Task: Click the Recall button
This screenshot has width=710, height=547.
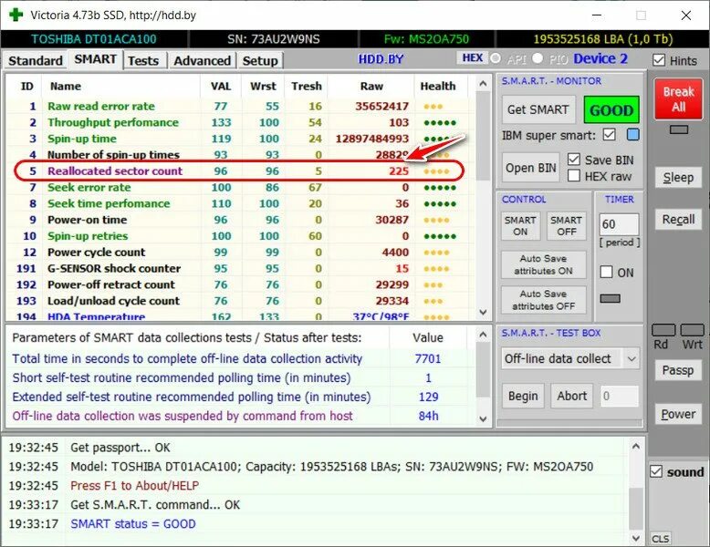Action: [x=678, y=220]
